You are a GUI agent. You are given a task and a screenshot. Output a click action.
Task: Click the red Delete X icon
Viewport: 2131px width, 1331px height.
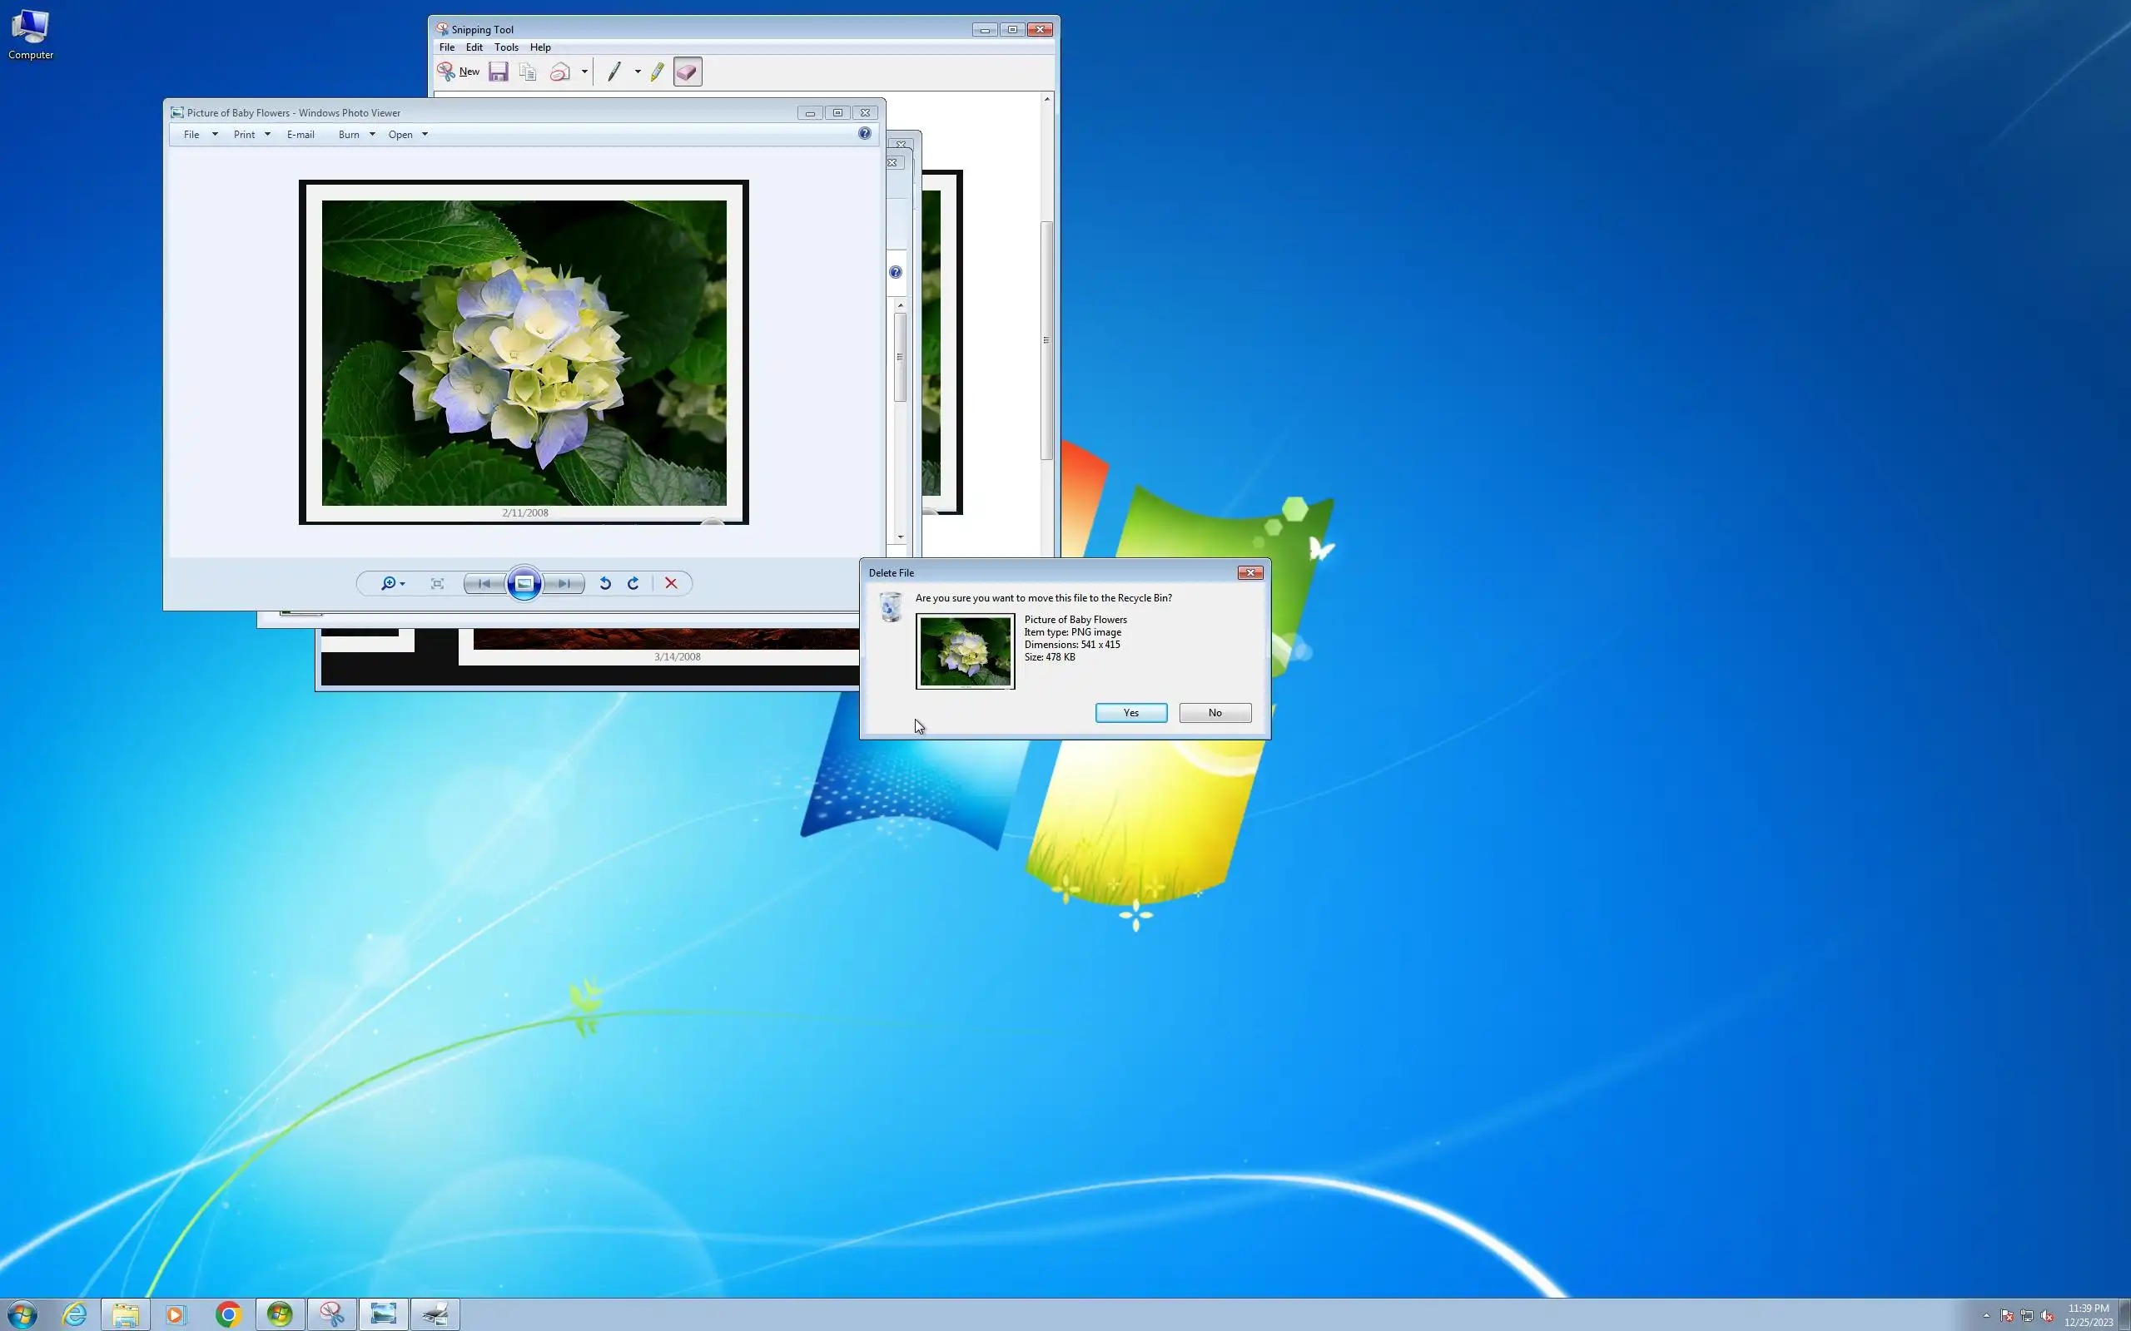point(671,584)
